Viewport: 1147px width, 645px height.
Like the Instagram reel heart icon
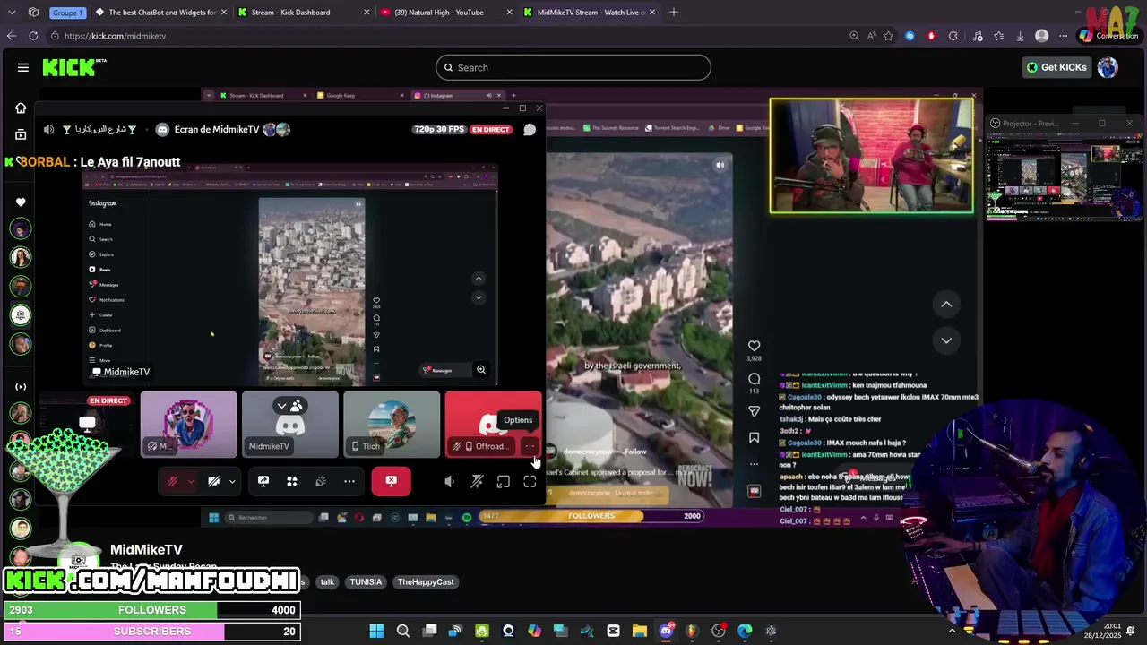(754, 346)
